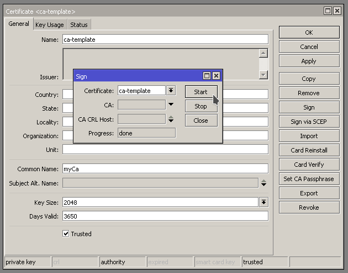Open the Certificate dropdown in Sign dialog
The width and height of the screenshot is (348, 273).
pos(171,91)
